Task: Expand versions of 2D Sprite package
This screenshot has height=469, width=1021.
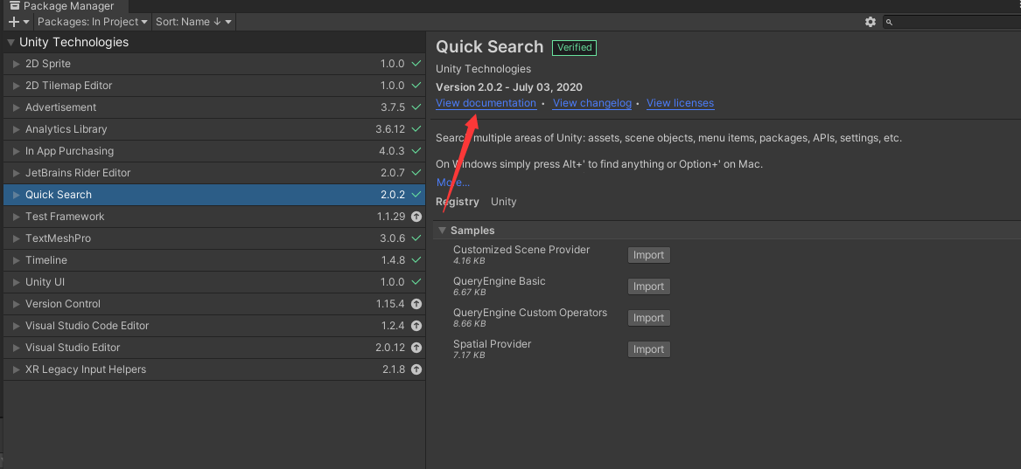Action: [x=17, y=64]
